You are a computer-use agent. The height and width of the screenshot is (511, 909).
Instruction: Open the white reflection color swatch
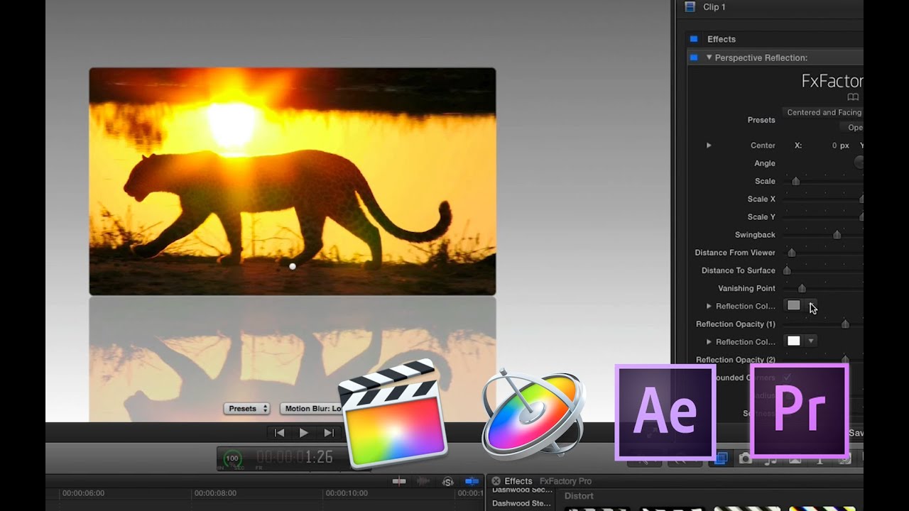click(793, 341)
